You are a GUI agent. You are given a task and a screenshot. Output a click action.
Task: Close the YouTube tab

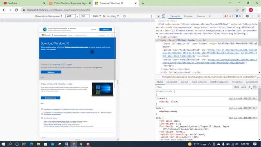click(x=44, y=3)
